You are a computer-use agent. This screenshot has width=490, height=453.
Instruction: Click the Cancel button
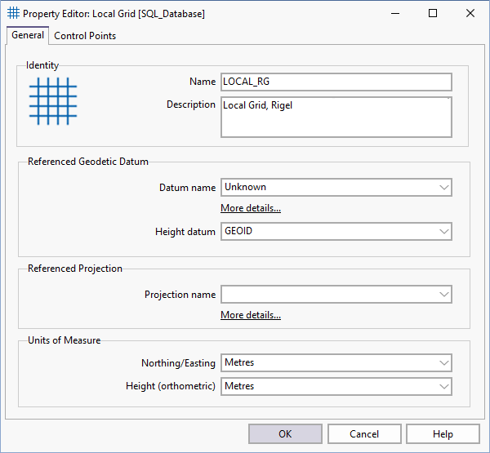pos(364,434)
